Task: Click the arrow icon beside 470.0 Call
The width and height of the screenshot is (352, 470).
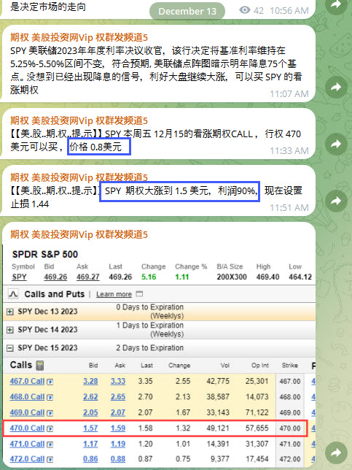Action: pos(50,429)
